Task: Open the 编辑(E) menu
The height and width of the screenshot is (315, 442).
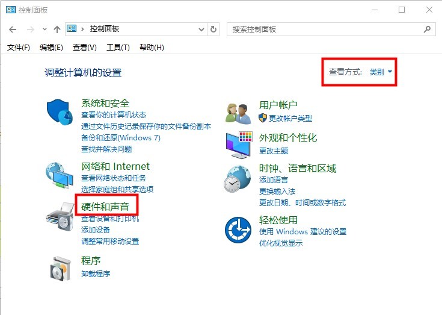Action: tap(51, 48)
